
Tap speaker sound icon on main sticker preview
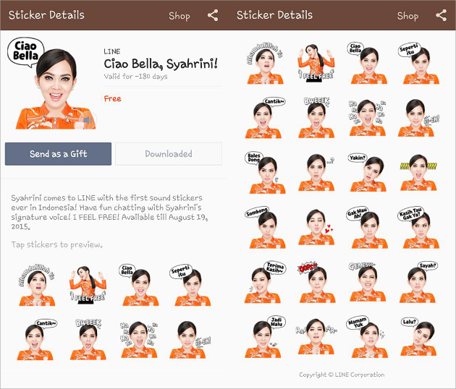[x=88, y=120]
